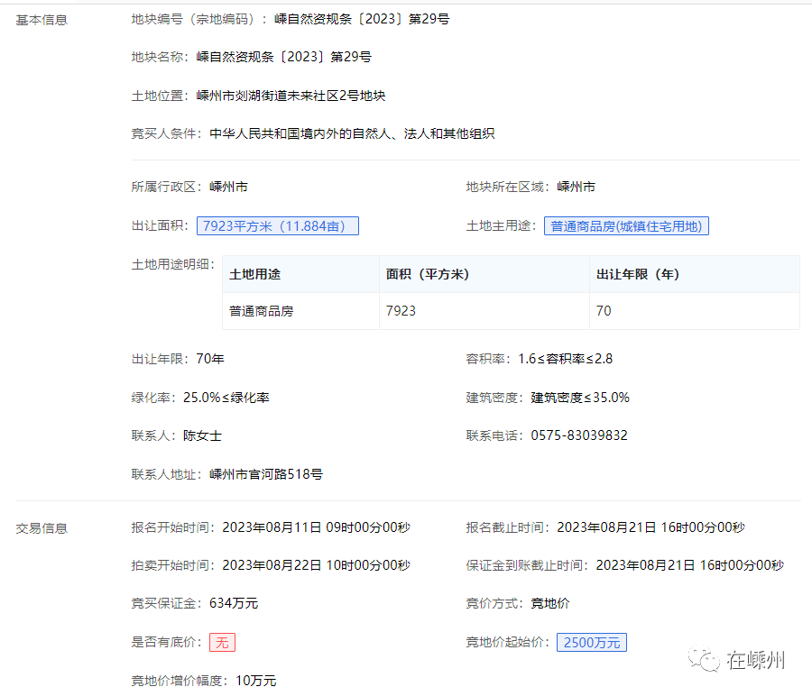
Task: Click the 普通商品房(城镇住宅用地) usage tag
Action: (x=626, y=226)
